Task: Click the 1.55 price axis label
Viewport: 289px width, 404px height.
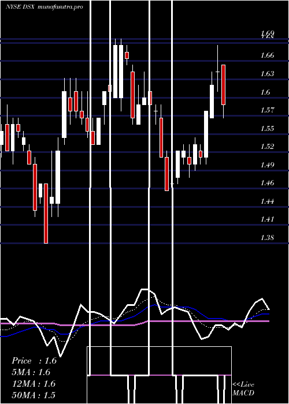Action: (x=267, y=128)
